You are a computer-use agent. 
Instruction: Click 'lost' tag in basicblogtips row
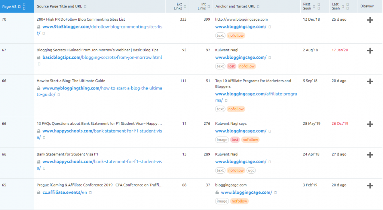(231, 66)
